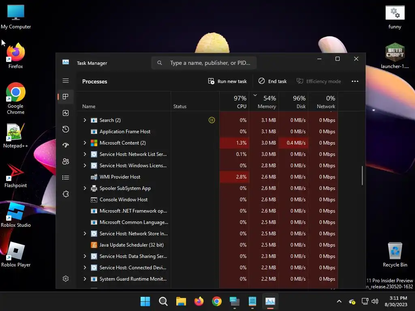Screen dimensions: 415x311
Task: Open Startup apps page icon
Action: click(65, 145)
